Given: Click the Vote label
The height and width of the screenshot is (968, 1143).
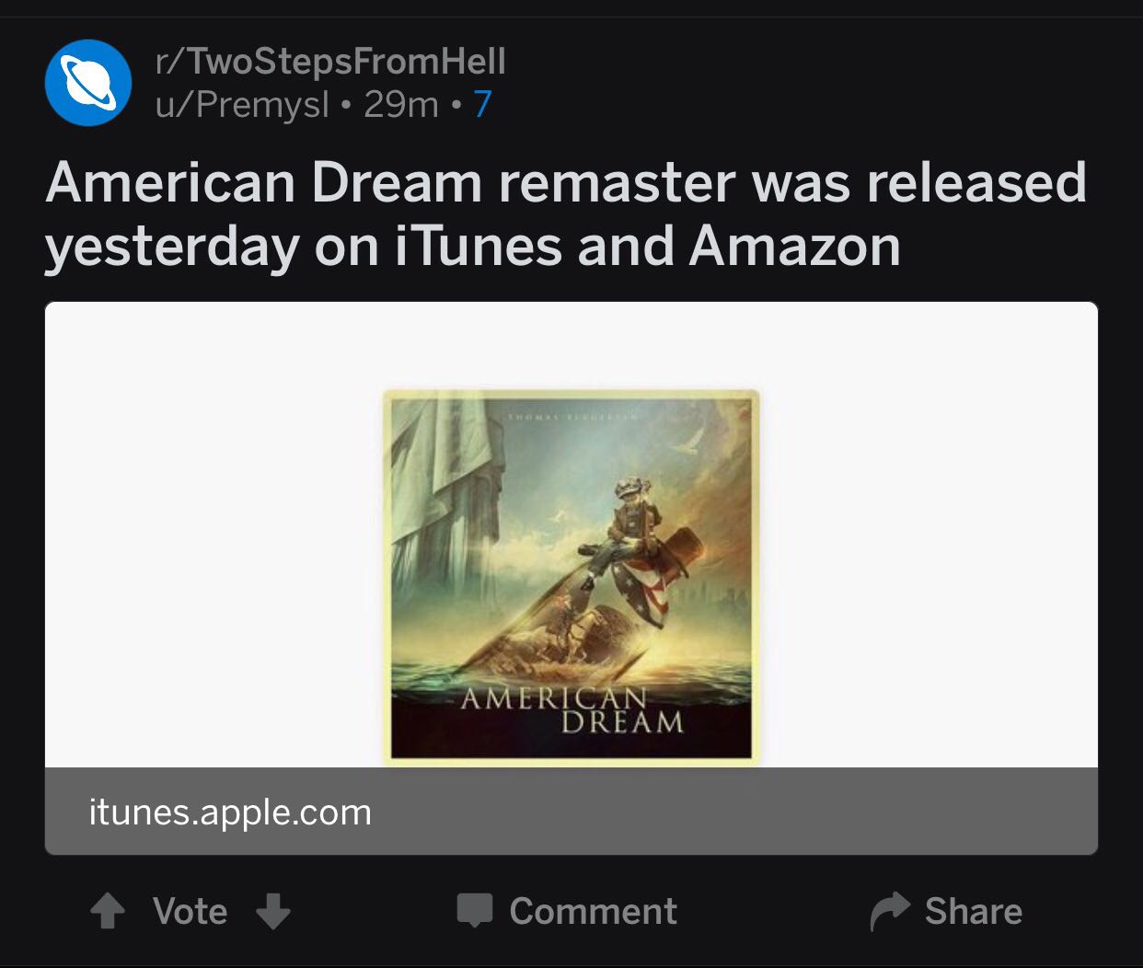Looking at the screenshot, I should (x=190, y=912).
